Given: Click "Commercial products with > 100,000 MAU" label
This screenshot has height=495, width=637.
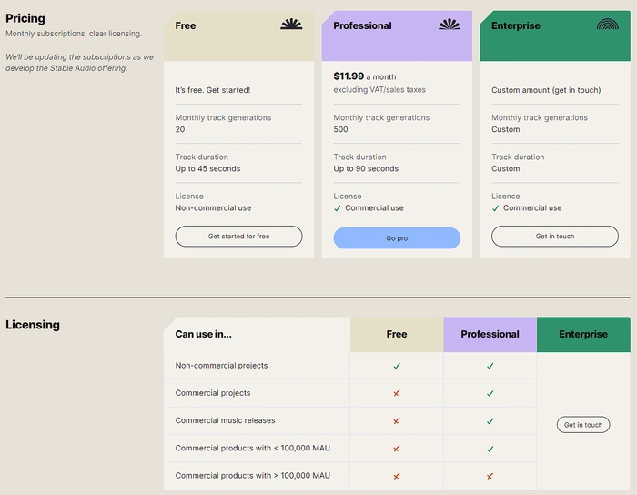Looking at the screenshot, I should (x=253, y=476).
